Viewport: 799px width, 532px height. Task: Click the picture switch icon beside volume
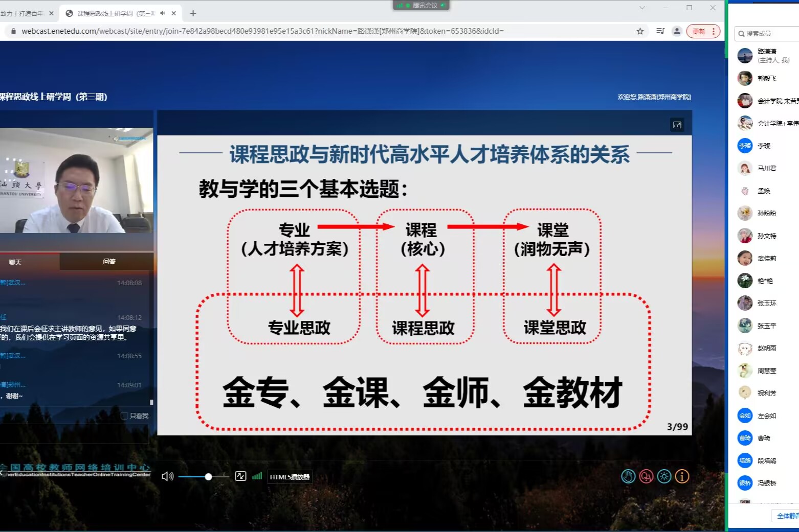click(x=240, y=476)
